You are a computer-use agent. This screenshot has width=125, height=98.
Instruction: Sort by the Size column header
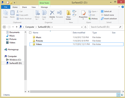(114, 33)
